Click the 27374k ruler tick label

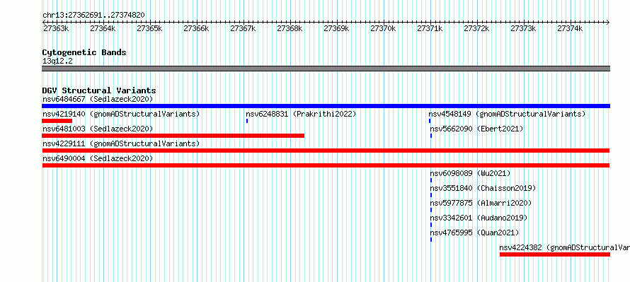(570, 28)
